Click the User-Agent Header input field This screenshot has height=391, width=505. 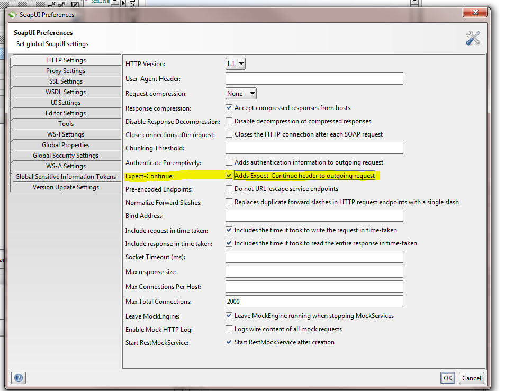click(314, 78)
